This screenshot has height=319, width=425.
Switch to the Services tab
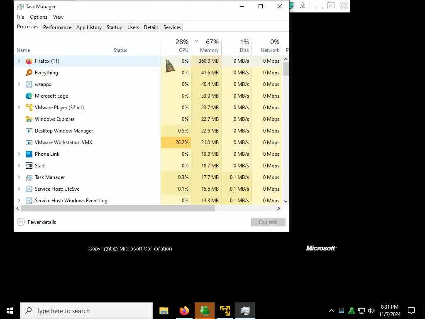click(x=172, y=27)
